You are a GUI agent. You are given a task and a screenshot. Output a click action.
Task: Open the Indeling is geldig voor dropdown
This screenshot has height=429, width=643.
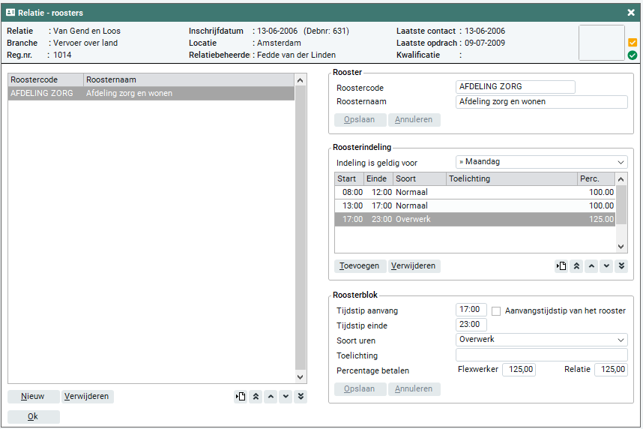tap(541, 162)
